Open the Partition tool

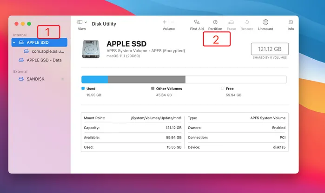[215, 22]
